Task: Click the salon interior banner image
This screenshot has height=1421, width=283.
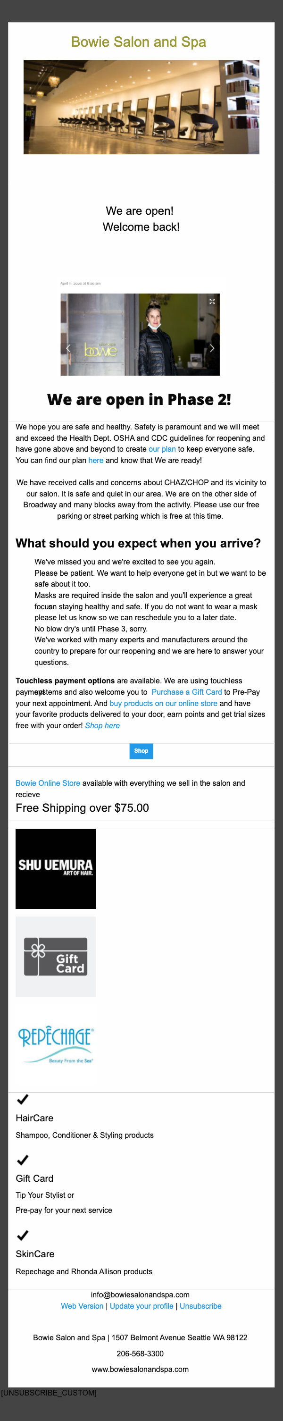Action: coord(141,107)
